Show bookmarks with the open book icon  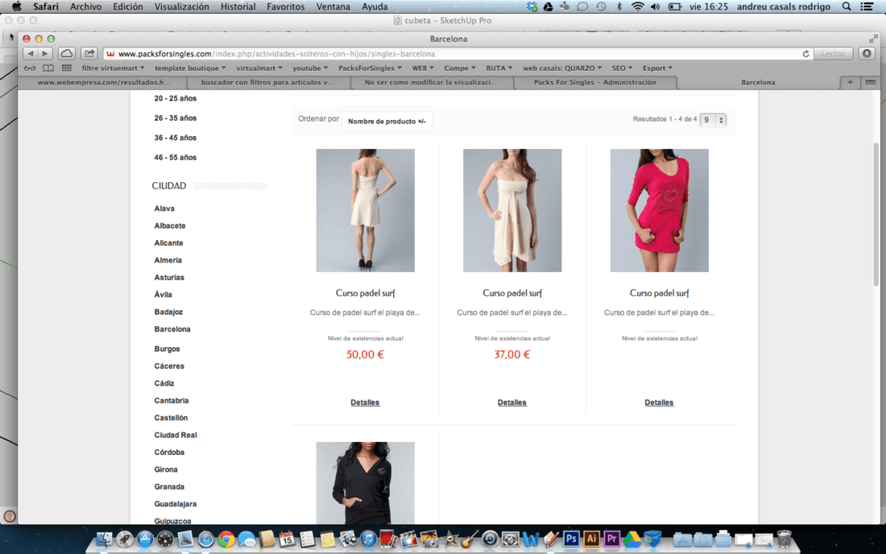coord(48,68)
